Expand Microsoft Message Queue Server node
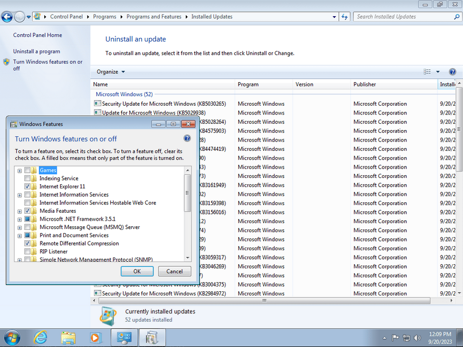The image size is (463, 347). [19, 228]
